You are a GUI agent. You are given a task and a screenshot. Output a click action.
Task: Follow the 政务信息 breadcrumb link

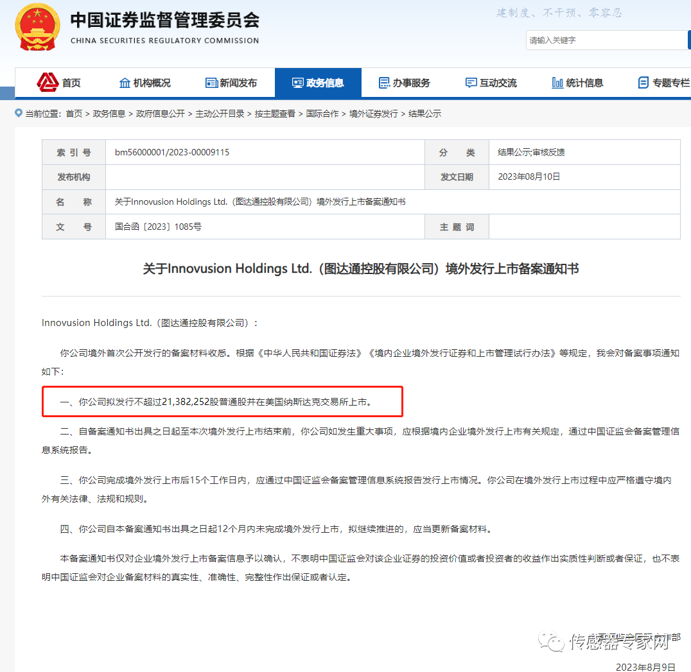click(109, 114)
